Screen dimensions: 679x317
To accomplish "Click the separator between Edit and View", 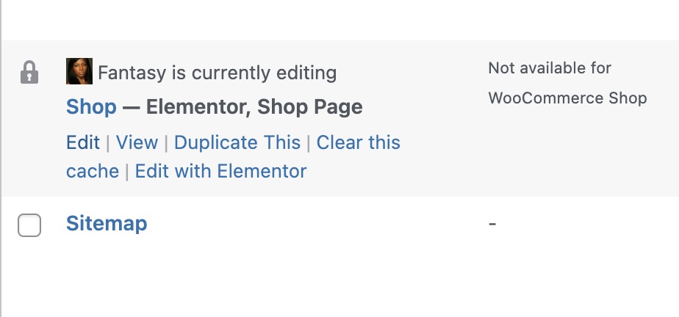I will 108,142.
